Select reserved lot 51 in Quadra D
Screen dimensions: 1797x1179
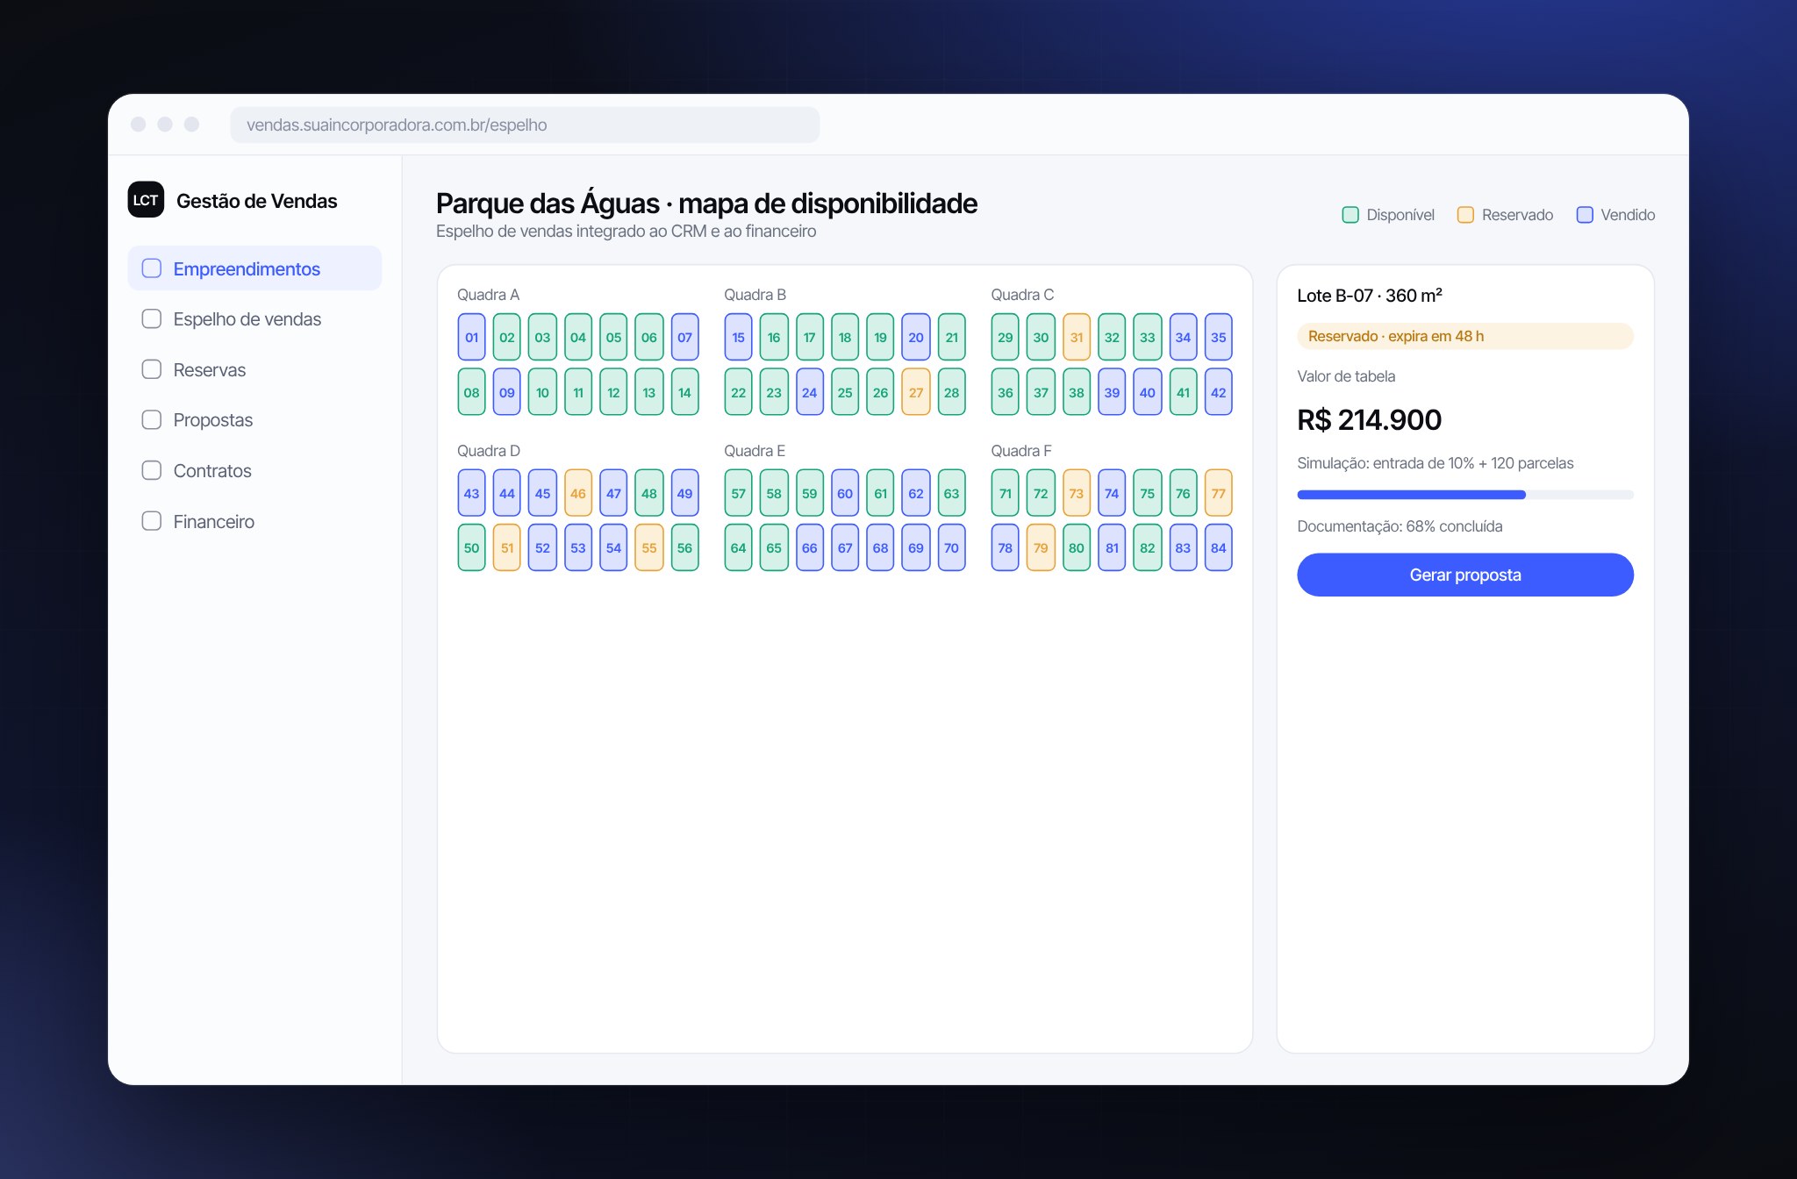(x=507, y=547)
